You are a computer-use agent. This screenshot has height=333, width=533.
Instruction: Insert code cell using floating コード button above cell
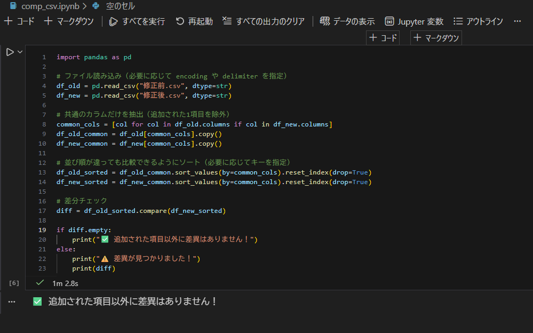[x=383, y=38]
